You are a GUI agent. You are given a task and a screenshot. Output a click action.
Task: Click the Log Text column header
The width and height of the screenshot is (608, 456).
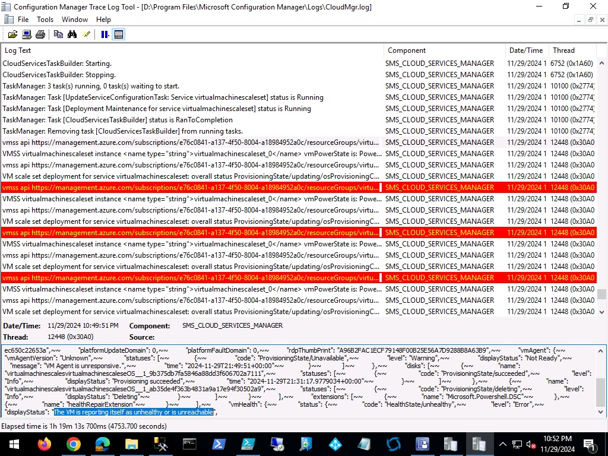pos(193,50)
